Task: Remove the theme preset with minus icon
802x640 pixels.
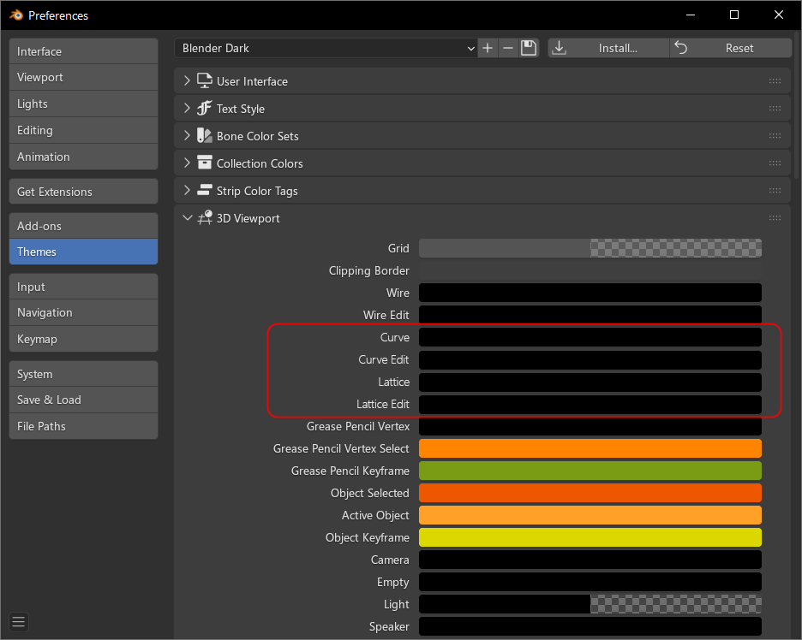Action: click(x=508, y=48)
